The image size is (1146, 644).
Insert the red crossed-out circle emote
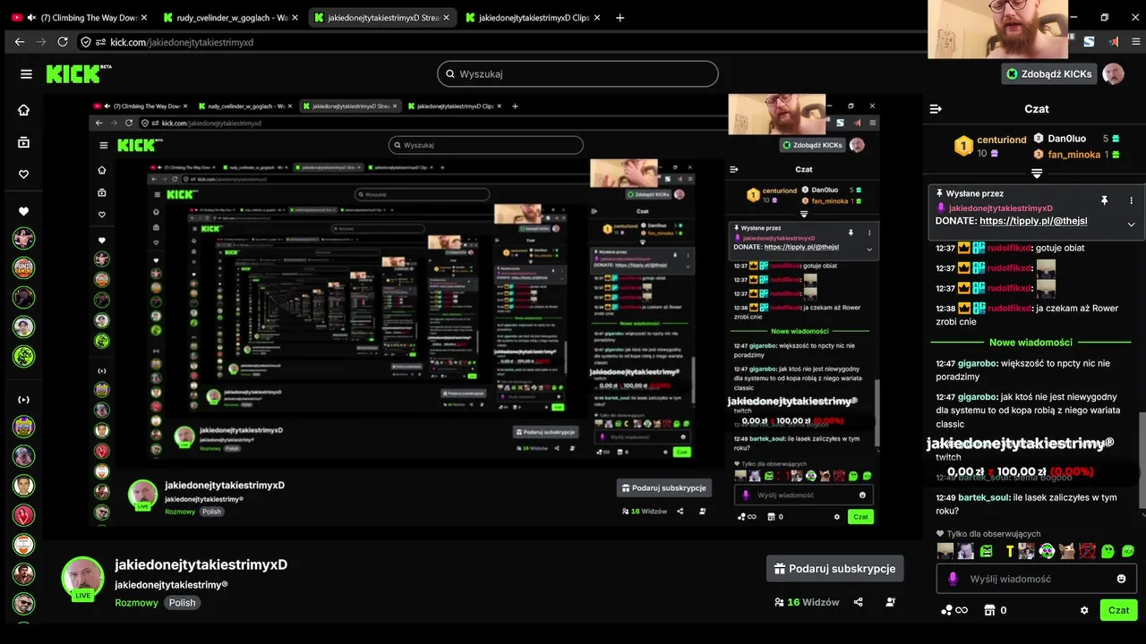pos(1087,551)
